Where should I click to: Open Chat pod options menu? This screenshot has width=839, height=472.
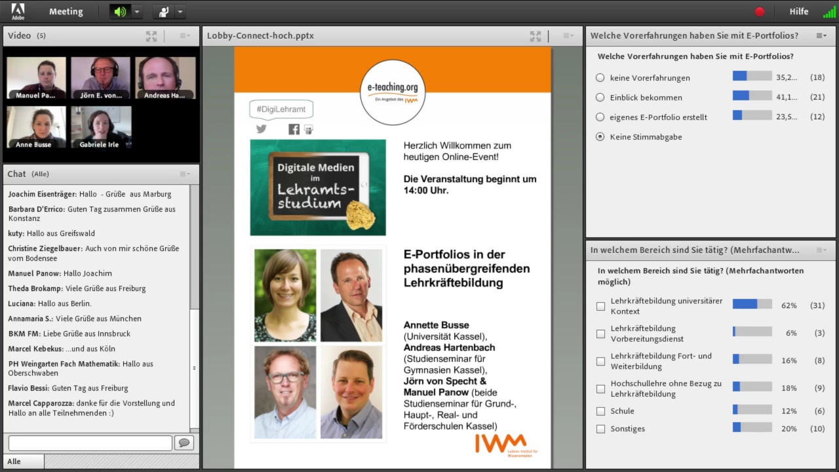pyautogui.click(x=185, y=174)
